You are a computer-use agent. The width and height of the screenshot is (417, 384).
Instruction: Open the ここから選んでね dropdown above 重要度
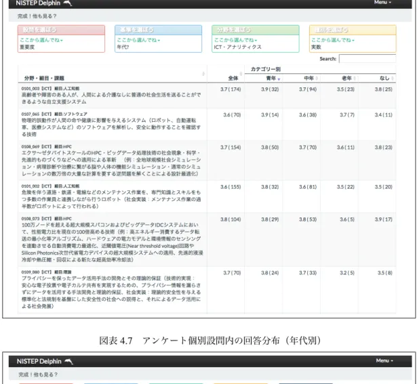tap(41, 40)
